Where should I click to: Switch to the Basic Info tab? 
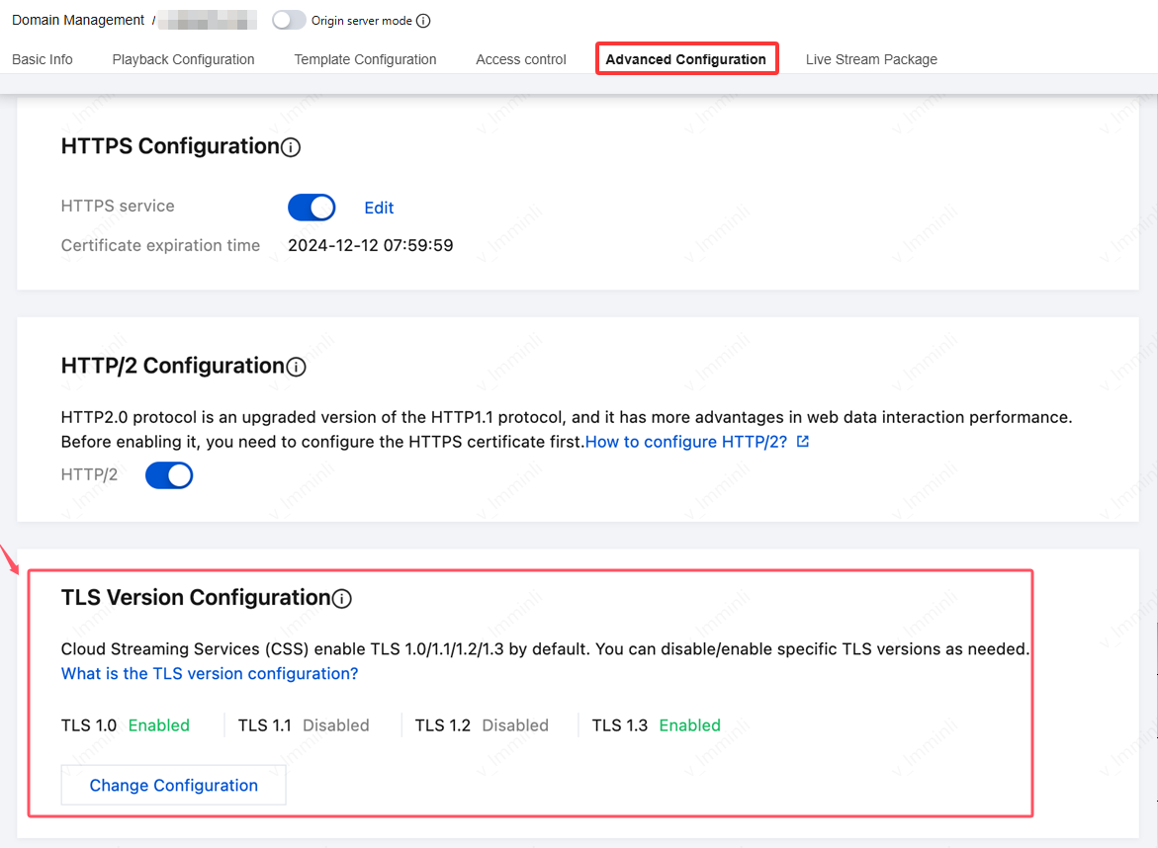click(x=43, y=59)
